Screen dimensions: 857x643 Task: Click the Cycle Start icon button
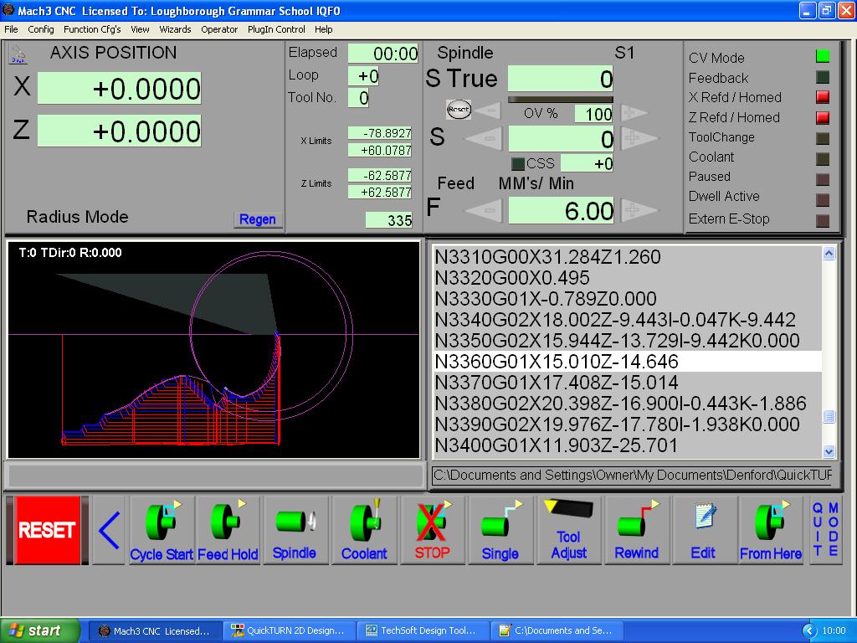pyautogui.click(x=162, y=530)
